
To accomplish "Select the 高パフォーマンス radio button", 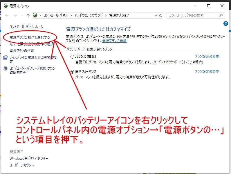I will pyautogui.click(x=72, y=72).
